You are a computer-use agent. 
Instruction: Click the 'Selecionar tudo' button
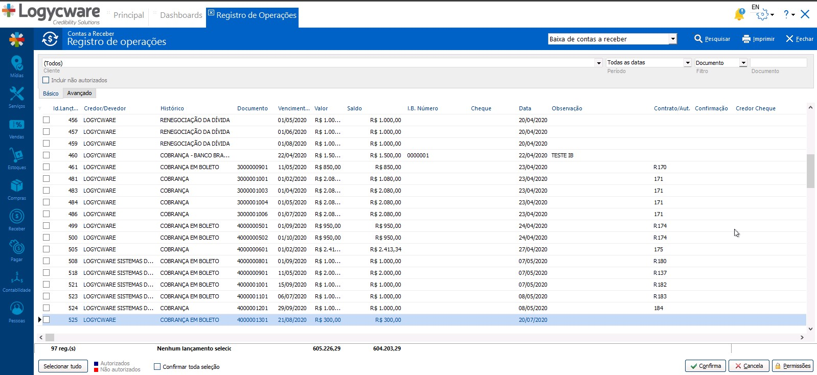pyautogui.click(x=62, y=366)
